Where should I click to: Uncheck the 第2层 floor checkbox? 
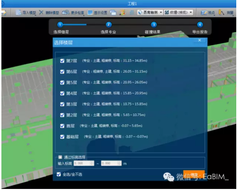(x=62, y=115)
